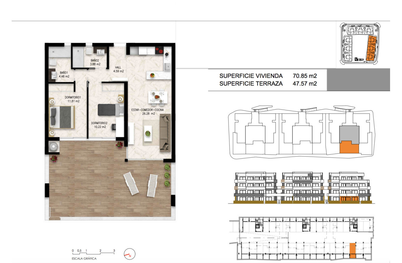The image size is (402, 263).
Task: Click the round appliance beside the terrace
Action: point(54,147)
